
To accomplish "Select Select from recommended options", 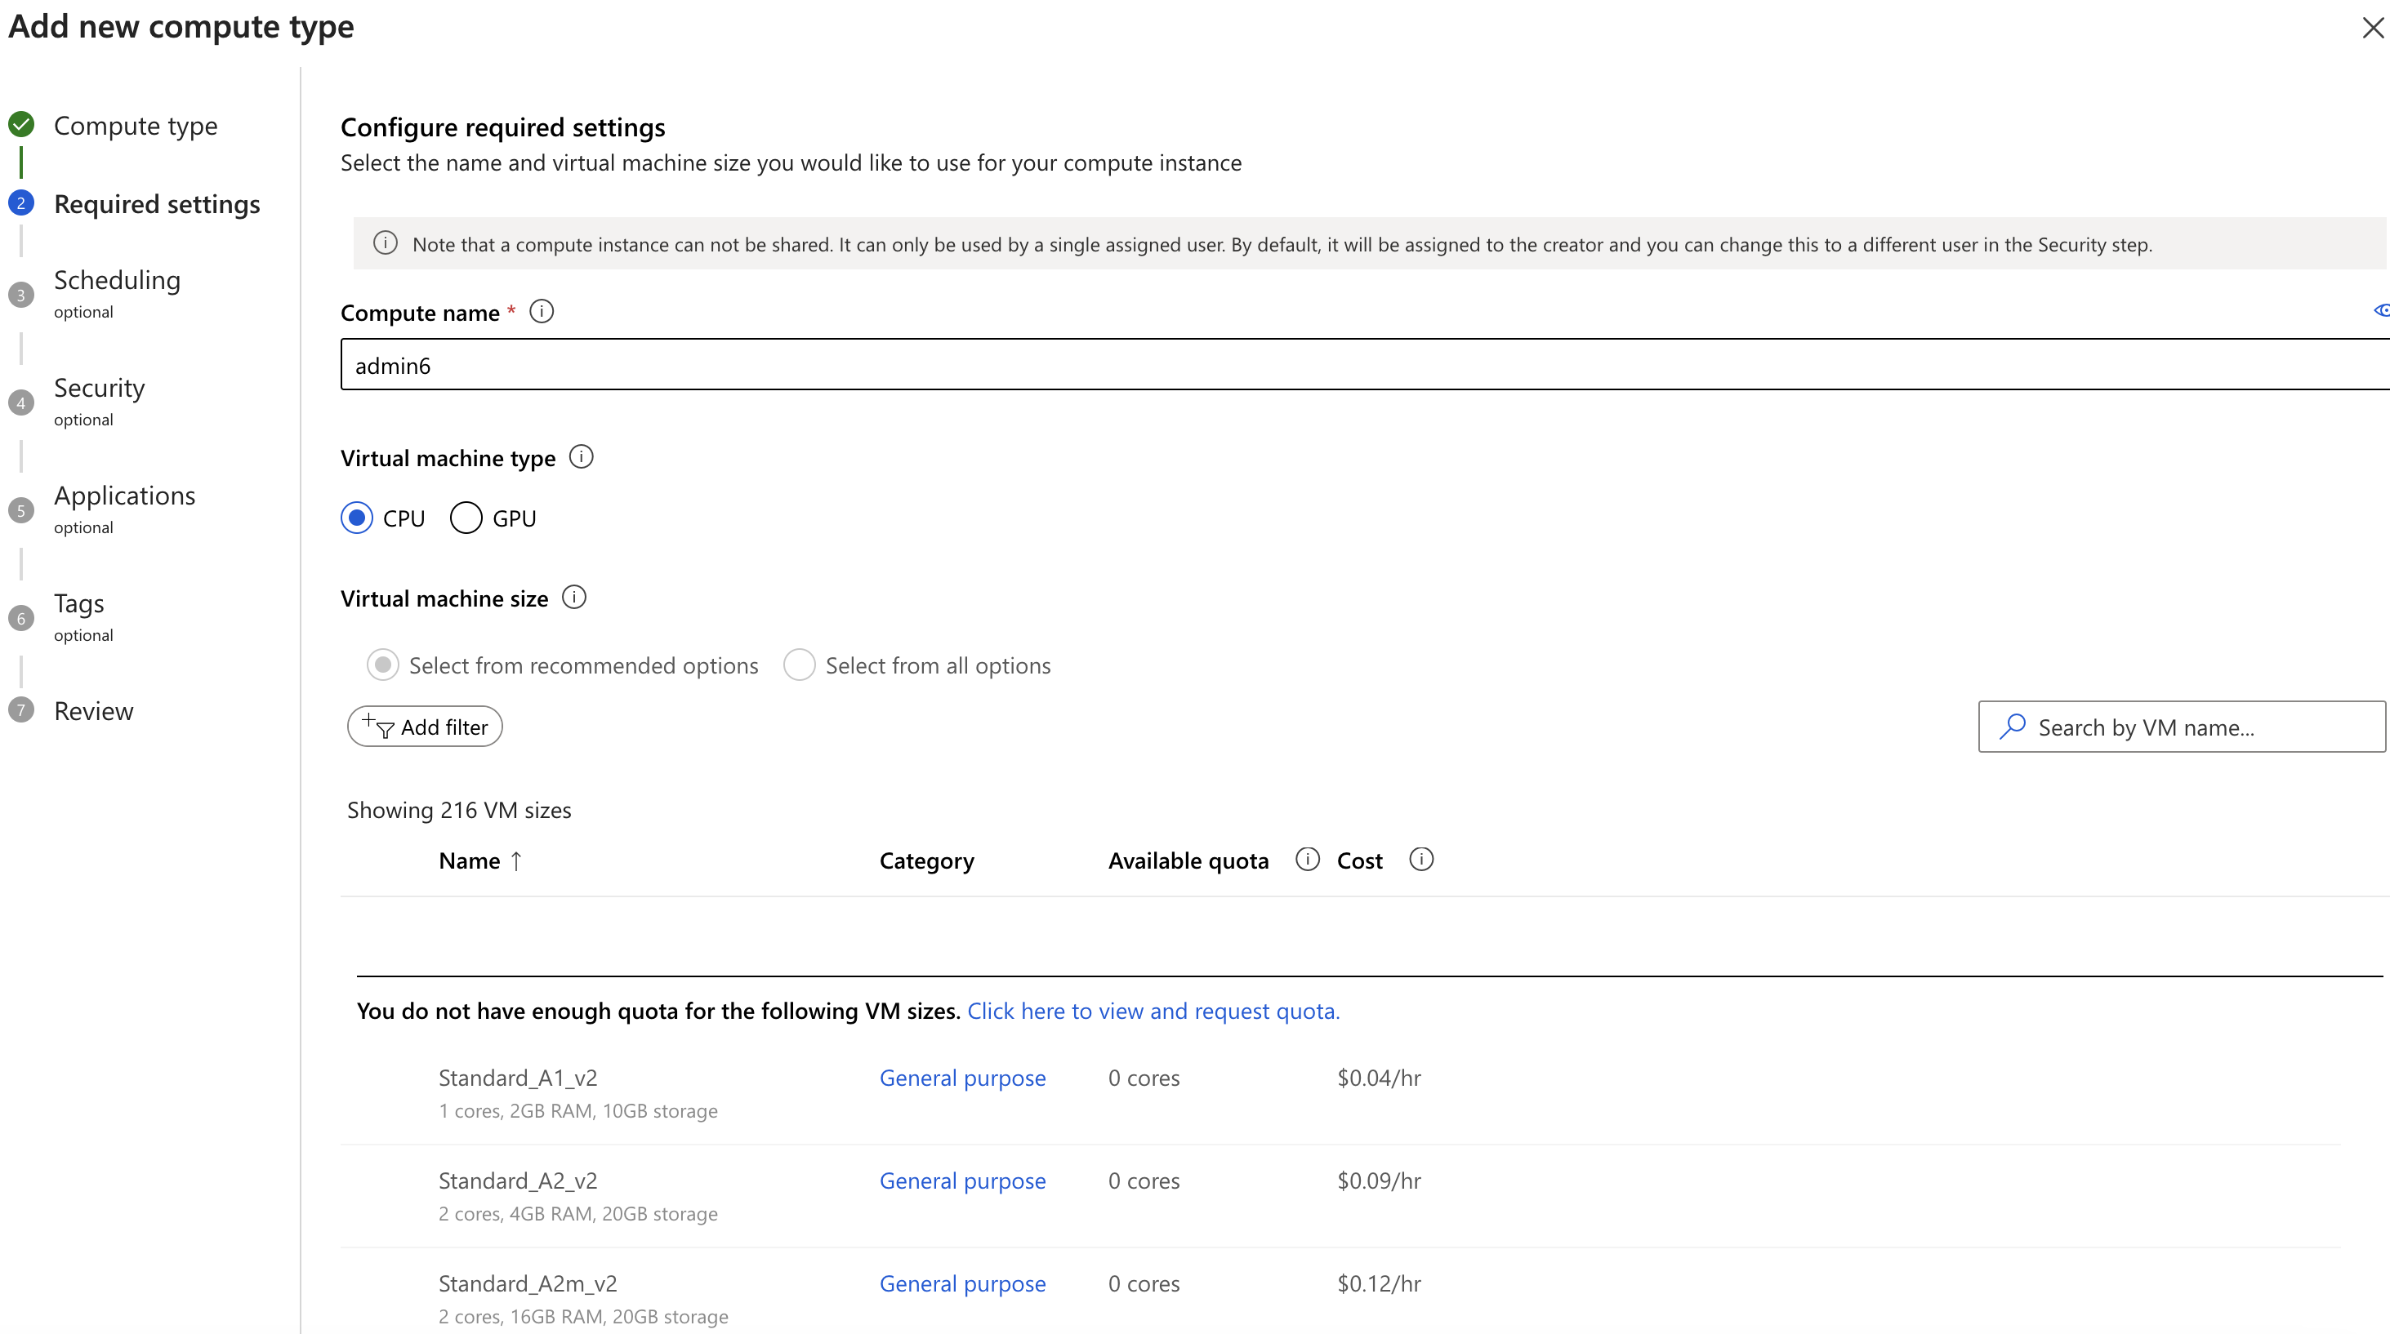I will coord(382,665).
